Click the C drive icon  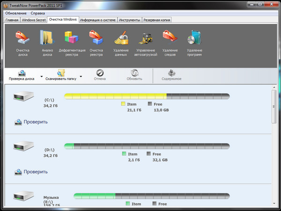click(23, 96)
